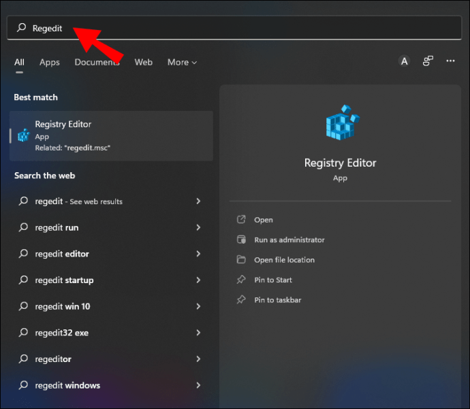Click the search icon next to 'regedit - See web results'

pos(23,201)
